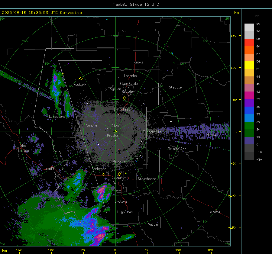This screenshot has width=272, height=254.
Task: Click the Olds town label
Action: 115,126
